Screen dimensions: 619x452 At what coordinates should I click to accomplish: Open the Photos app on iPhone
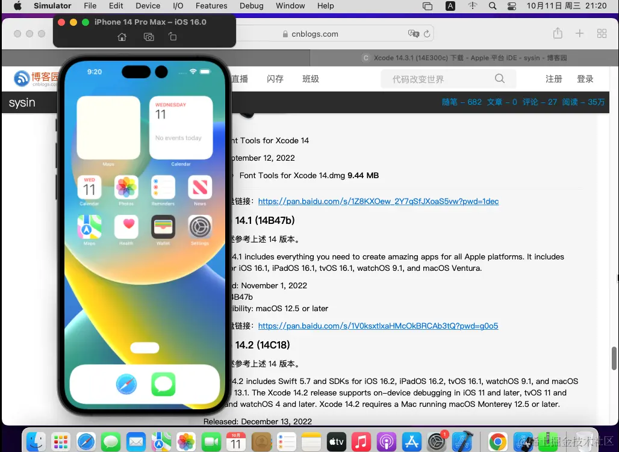pyautogui.click(x=126, y=188)
